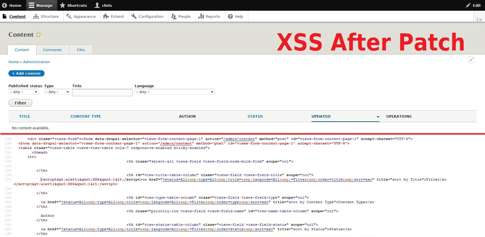Viewport: 485px width, 237px height.
Task: Click source line number 157
Action: pyautogui.click(x=8, y=179)
